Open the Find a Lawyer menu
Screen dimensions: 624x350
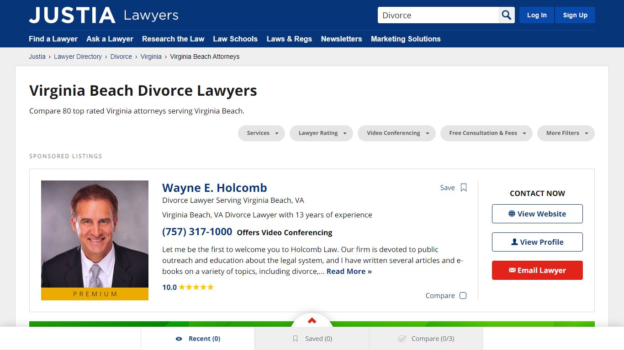click(x=53, y=39)
